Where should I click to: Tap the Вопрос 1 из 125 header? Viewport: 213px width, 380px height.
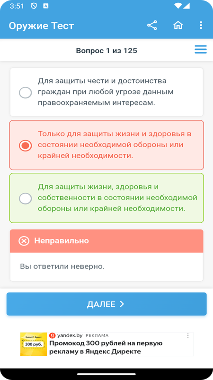106,51
